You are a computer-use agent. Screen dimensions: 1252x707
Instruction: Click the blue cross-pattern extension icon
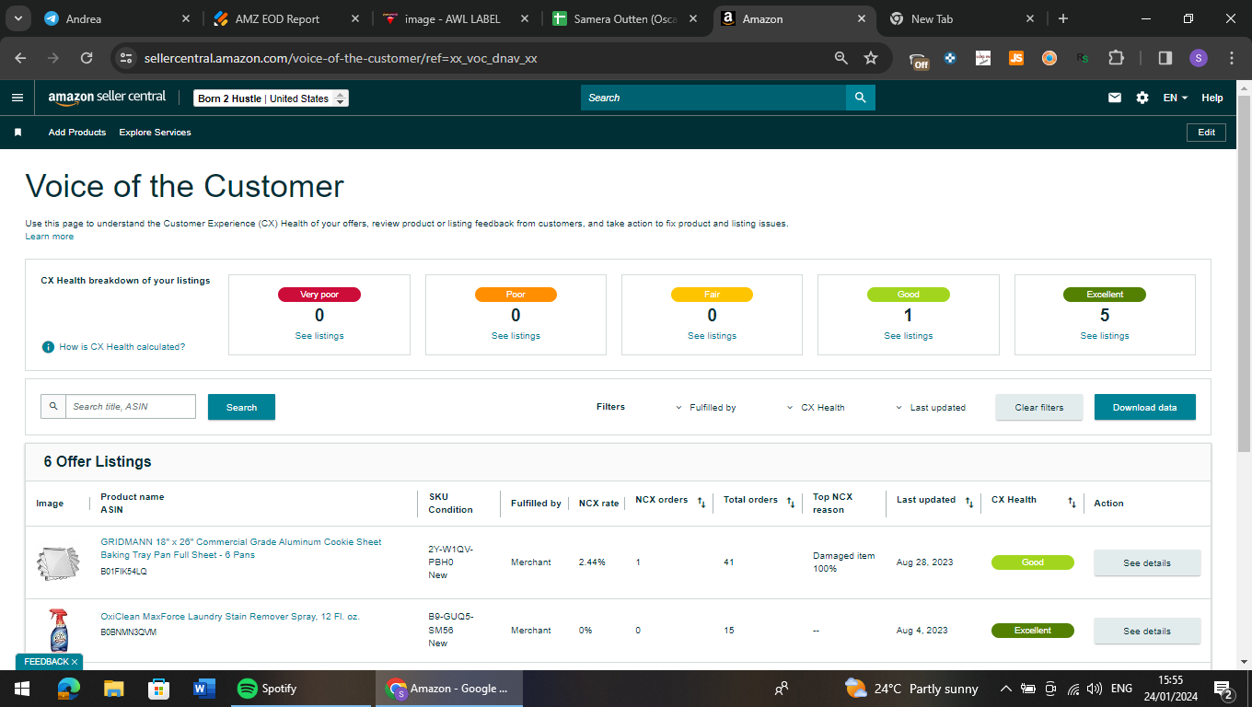pos(950,58)
